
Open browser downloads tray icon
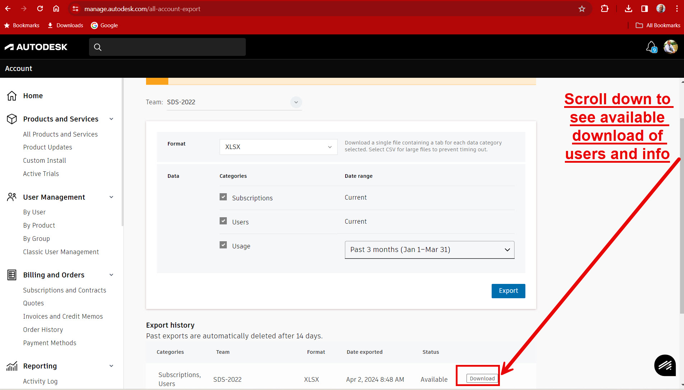coord(628,9)
